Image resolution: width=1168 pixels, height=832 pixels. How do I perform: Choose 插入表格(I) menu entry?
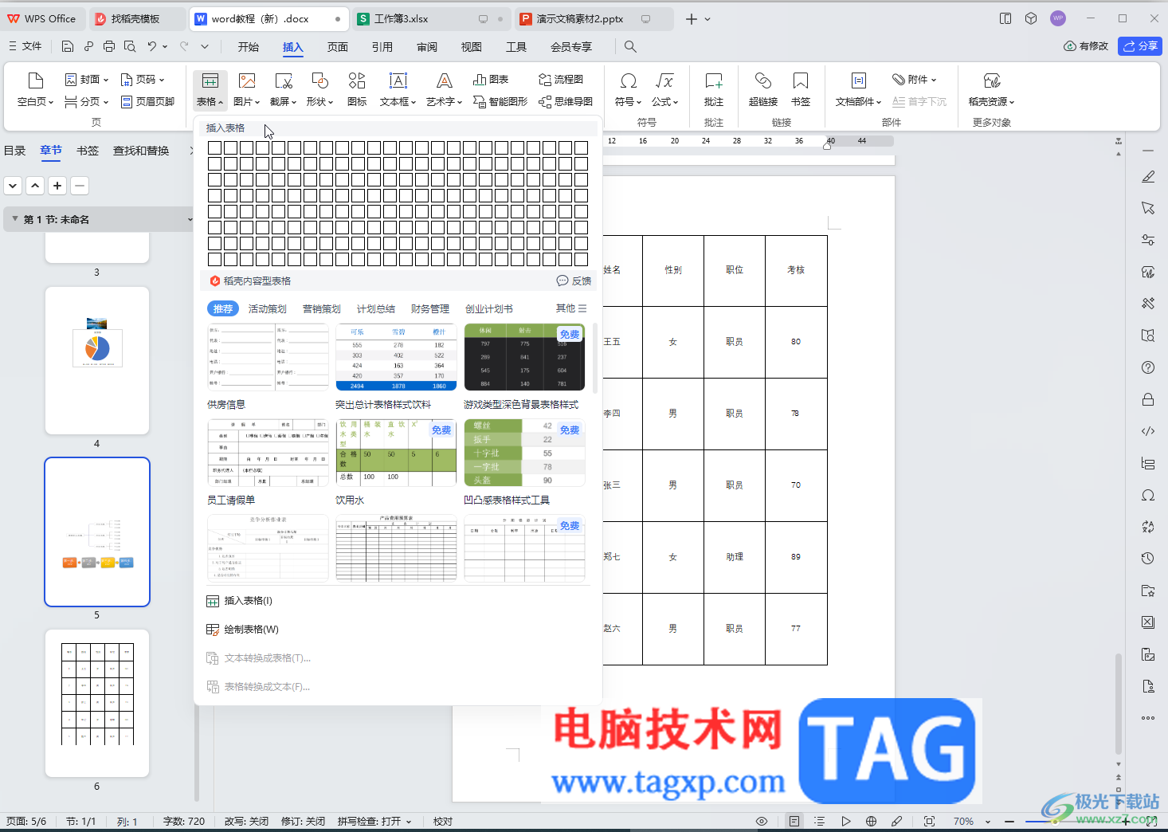coord(240,601)
